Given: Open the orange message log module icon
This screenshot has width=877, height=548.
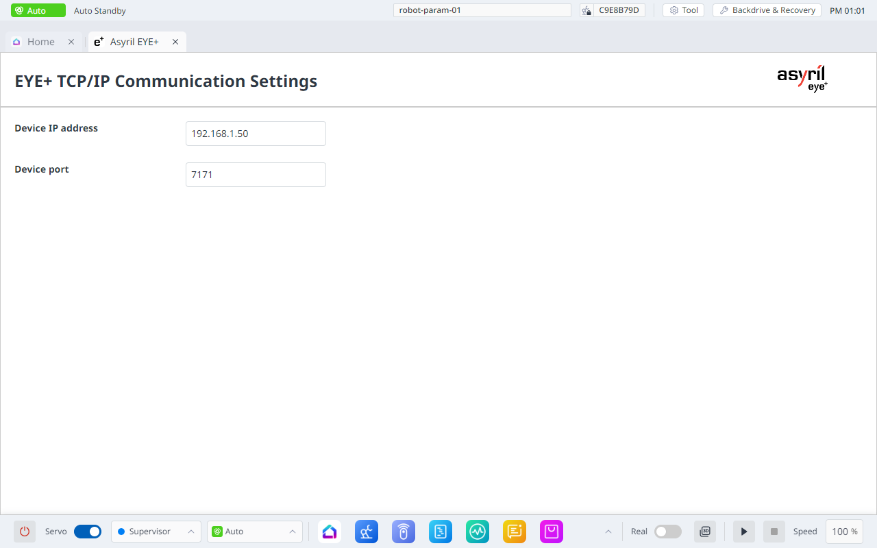Looking at the screenshot, I should [x=515, y=532].
